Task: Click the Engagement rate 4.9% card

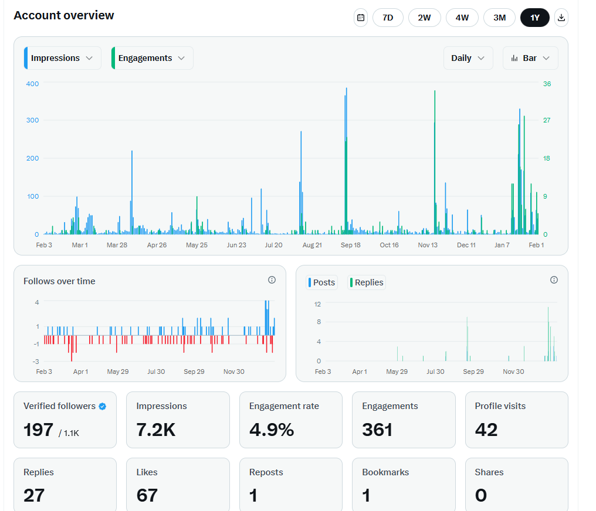Action: [291, 420]
